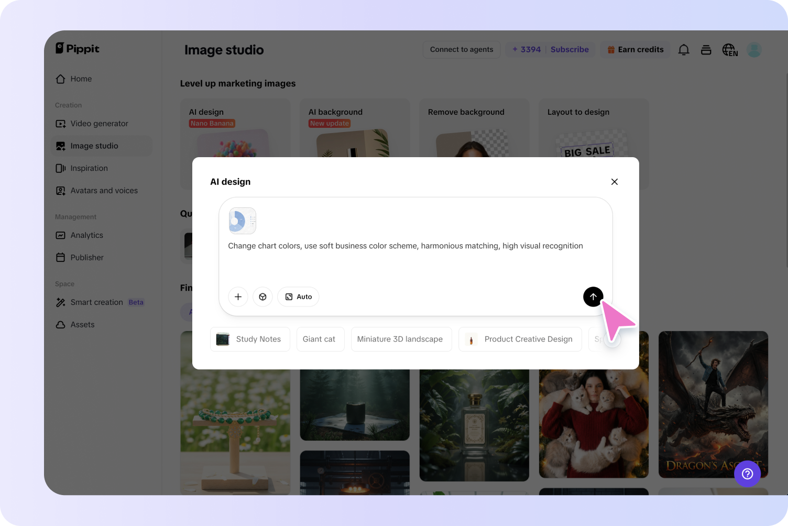Click the Publisher calendar icon
This screenshot has height=526, width=788.
[61, 258]
